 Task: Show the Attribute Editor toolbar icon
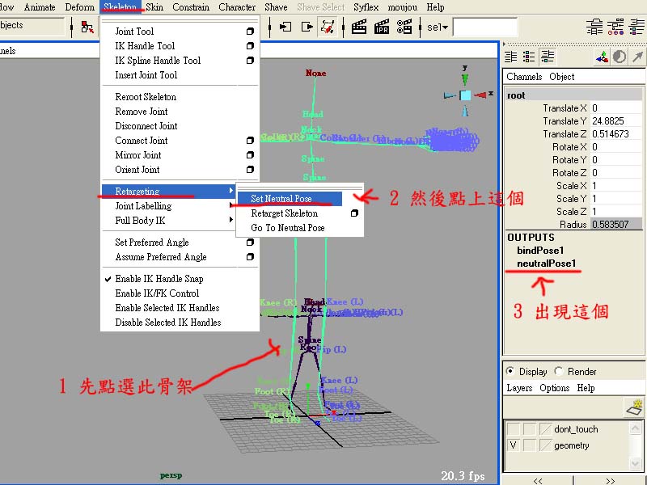[594, 27]
